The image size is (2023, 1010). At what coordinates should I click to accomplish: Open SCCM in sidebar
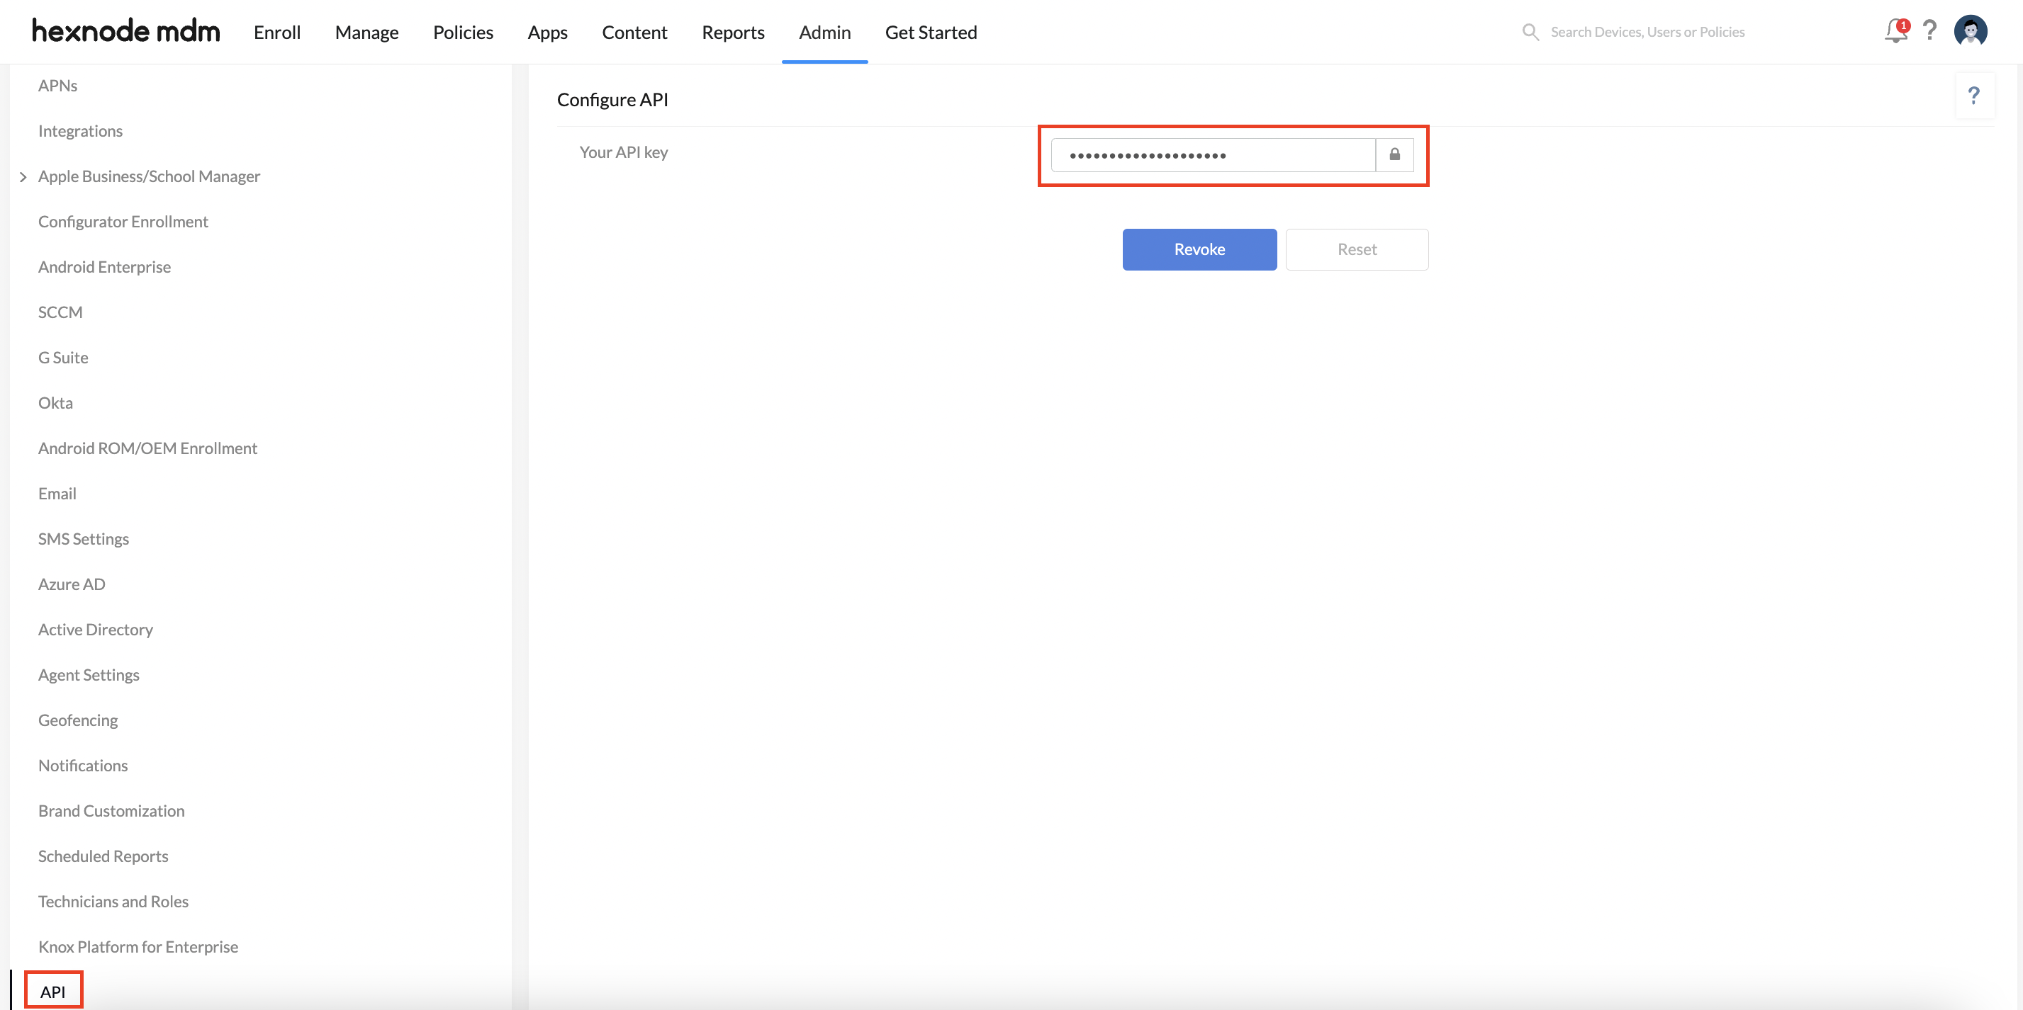coord(60,312)
